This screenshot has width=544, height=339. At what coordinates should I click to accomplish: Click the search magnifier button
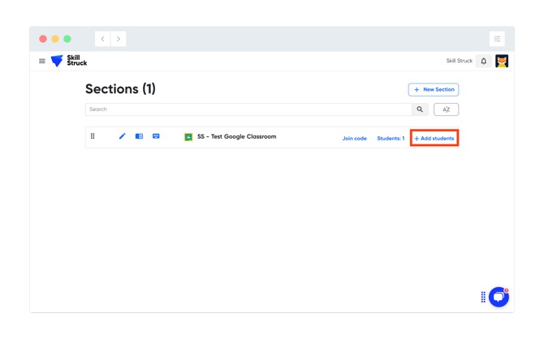pyautogui.click(x=420, y=109)
